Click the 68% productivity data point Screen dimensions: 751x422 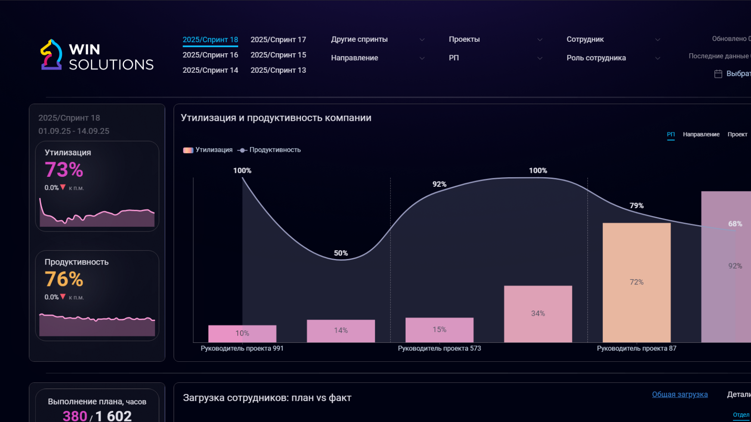click(x=735, y=231)
